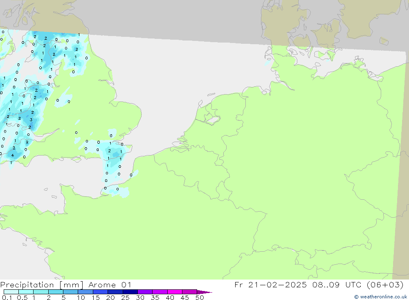Click the purple arrow tip above 50
This screenshot has height=300, width=409.
[x=204, y=292]
